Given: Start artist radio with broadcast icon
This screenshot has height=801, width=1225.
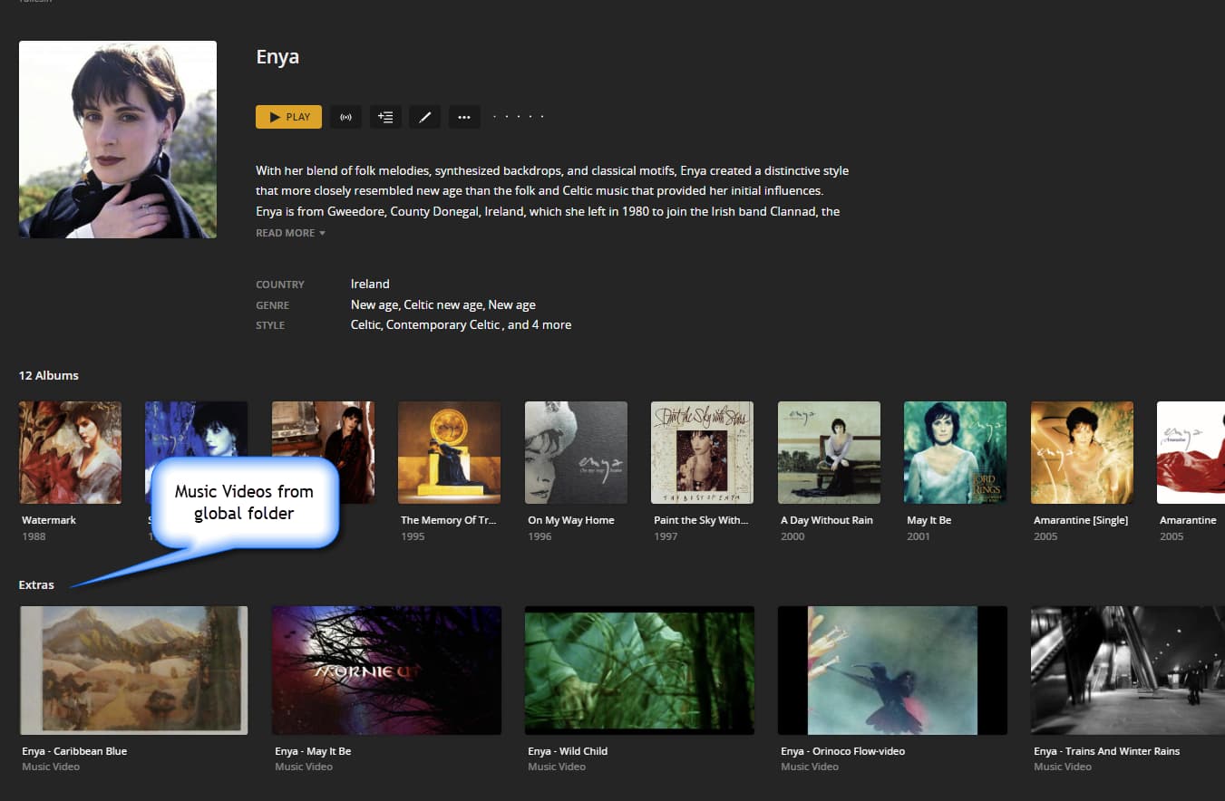Looking at the screenshot, I should [345, 117].
